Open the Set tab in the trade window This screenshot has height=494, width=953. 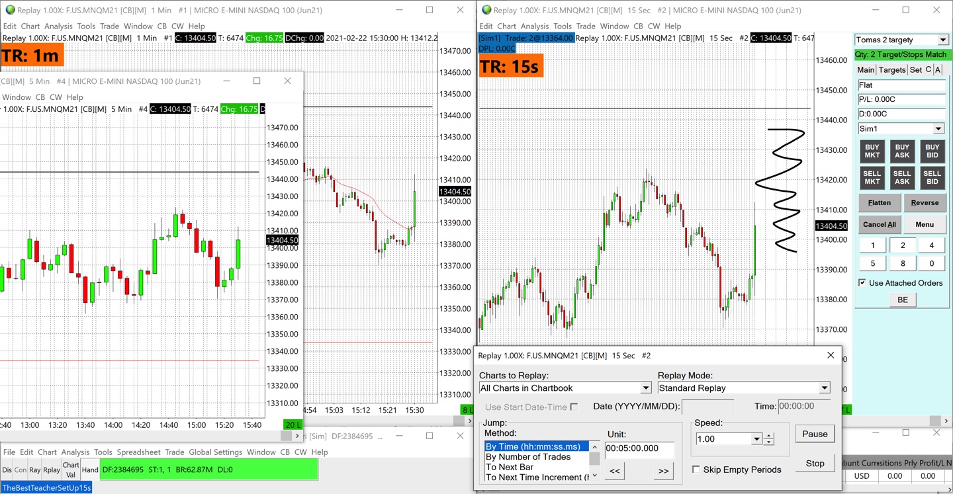(x=916, y=69)
